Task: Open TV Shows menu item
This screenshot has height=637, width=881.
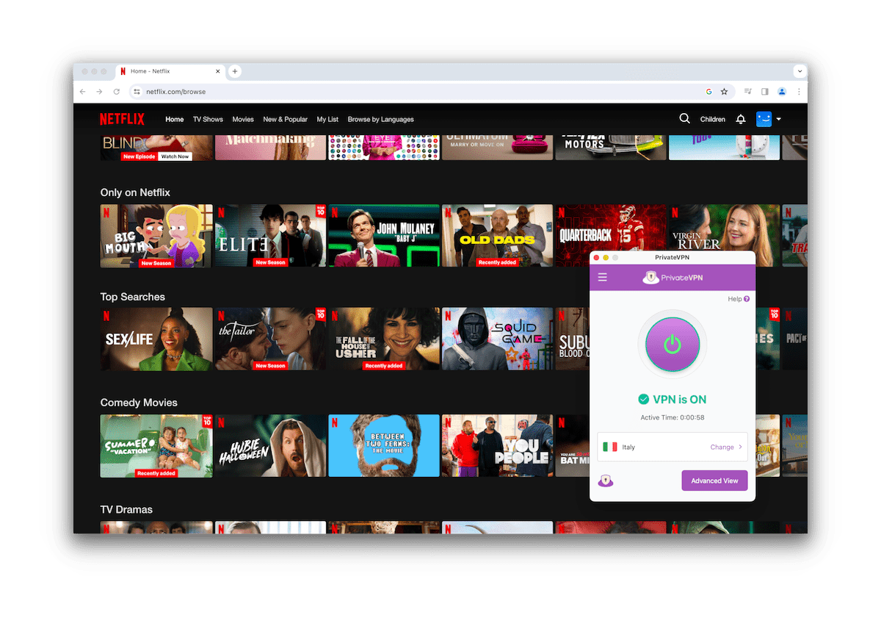Action: pos(208,119)
